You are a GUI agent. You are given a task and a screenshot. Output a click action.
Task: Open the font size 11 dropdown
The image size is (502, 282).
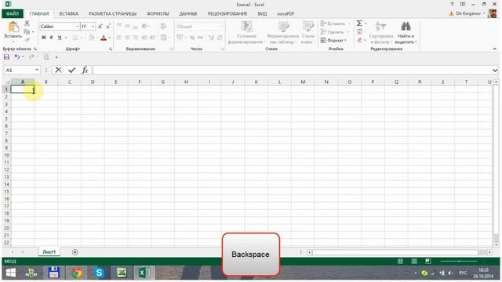pyautogui.click(x=93, y=27)
